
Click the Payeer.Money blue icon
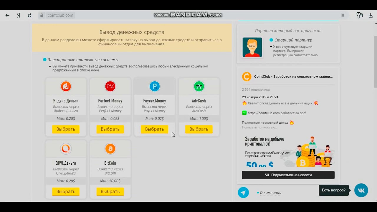(155, 86)
